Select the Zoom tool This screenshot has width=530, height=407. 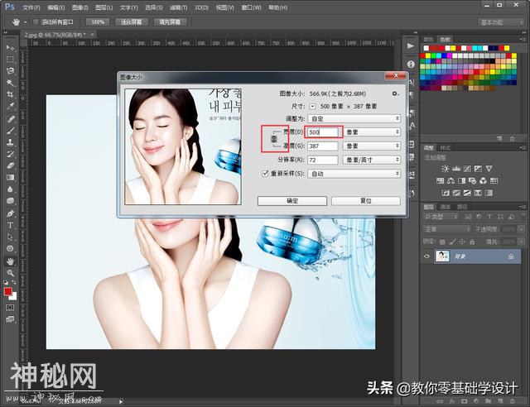[10, 273]
